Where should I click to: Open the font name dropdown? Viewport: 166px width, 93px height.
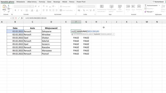click(x=28, y=6)
